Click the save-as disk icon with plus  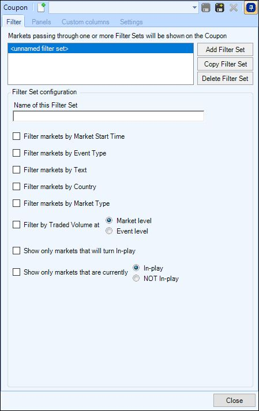click(220, 8)
